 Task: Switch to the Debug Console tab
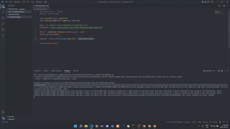point(56,71)
